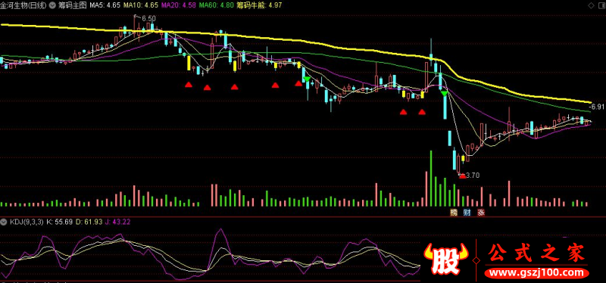Toggle the MA20 purple line label
Image resolution: width=606 pixels, height=283 pixels.
[178, 5]
